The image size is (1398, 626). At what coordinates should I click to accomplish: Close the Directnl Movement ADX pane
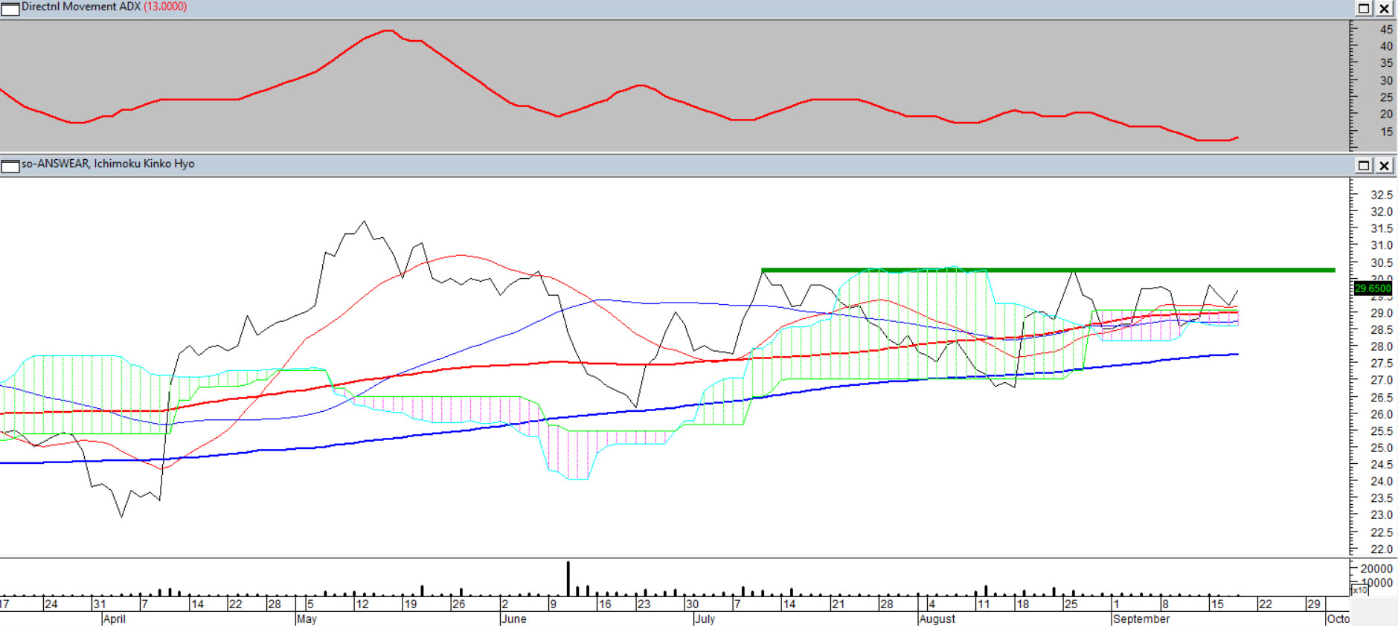1384,8
